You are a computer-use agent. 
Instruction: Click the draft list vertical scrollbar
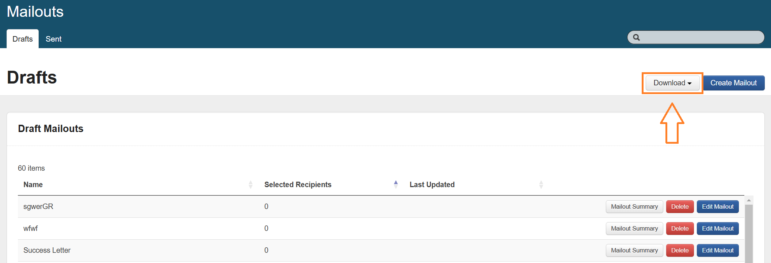coord(749,233)
